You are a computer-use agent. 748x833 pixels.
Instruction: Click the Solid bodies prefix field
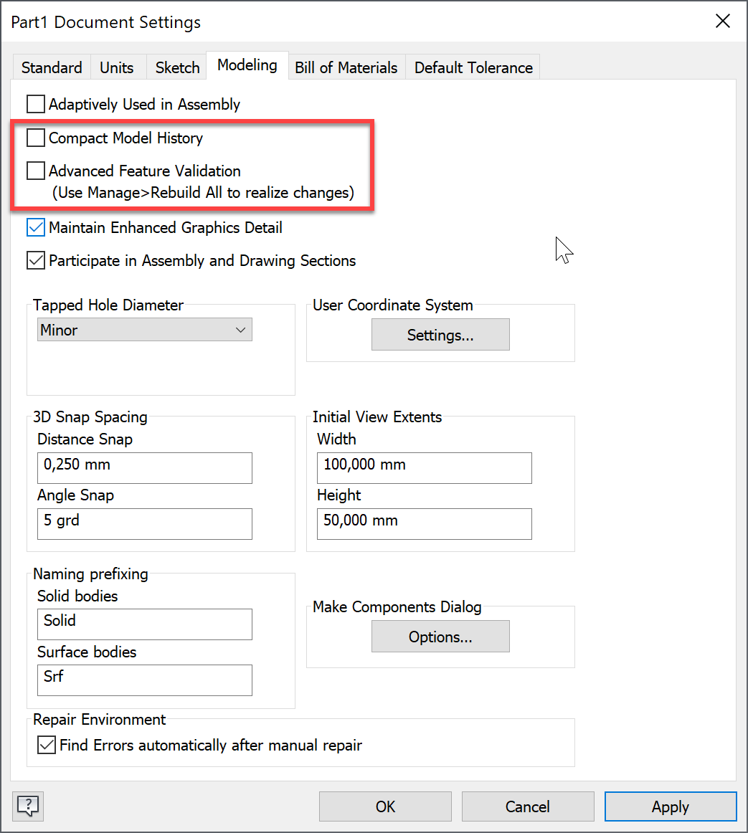pyautogui.click(x=144, y=624)
